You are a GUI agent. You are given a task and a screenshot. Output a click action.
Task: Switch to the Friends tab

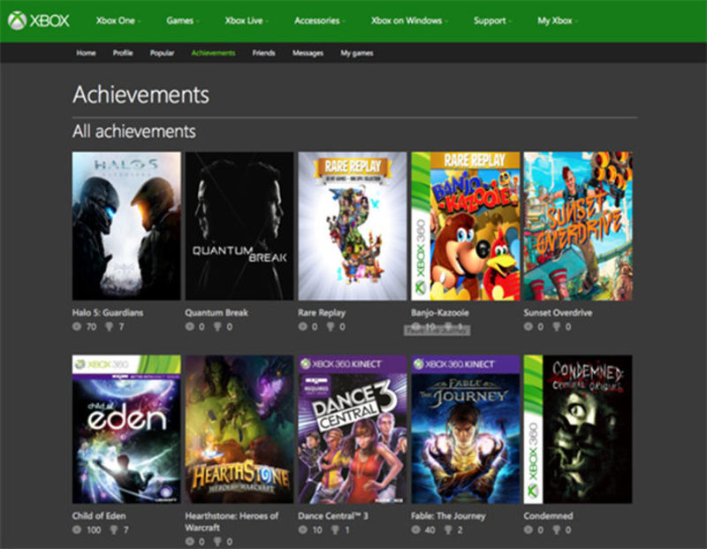point(263,53)
